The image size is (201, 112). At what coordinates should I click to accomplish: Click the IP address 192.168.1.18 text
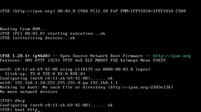point(27,83)
